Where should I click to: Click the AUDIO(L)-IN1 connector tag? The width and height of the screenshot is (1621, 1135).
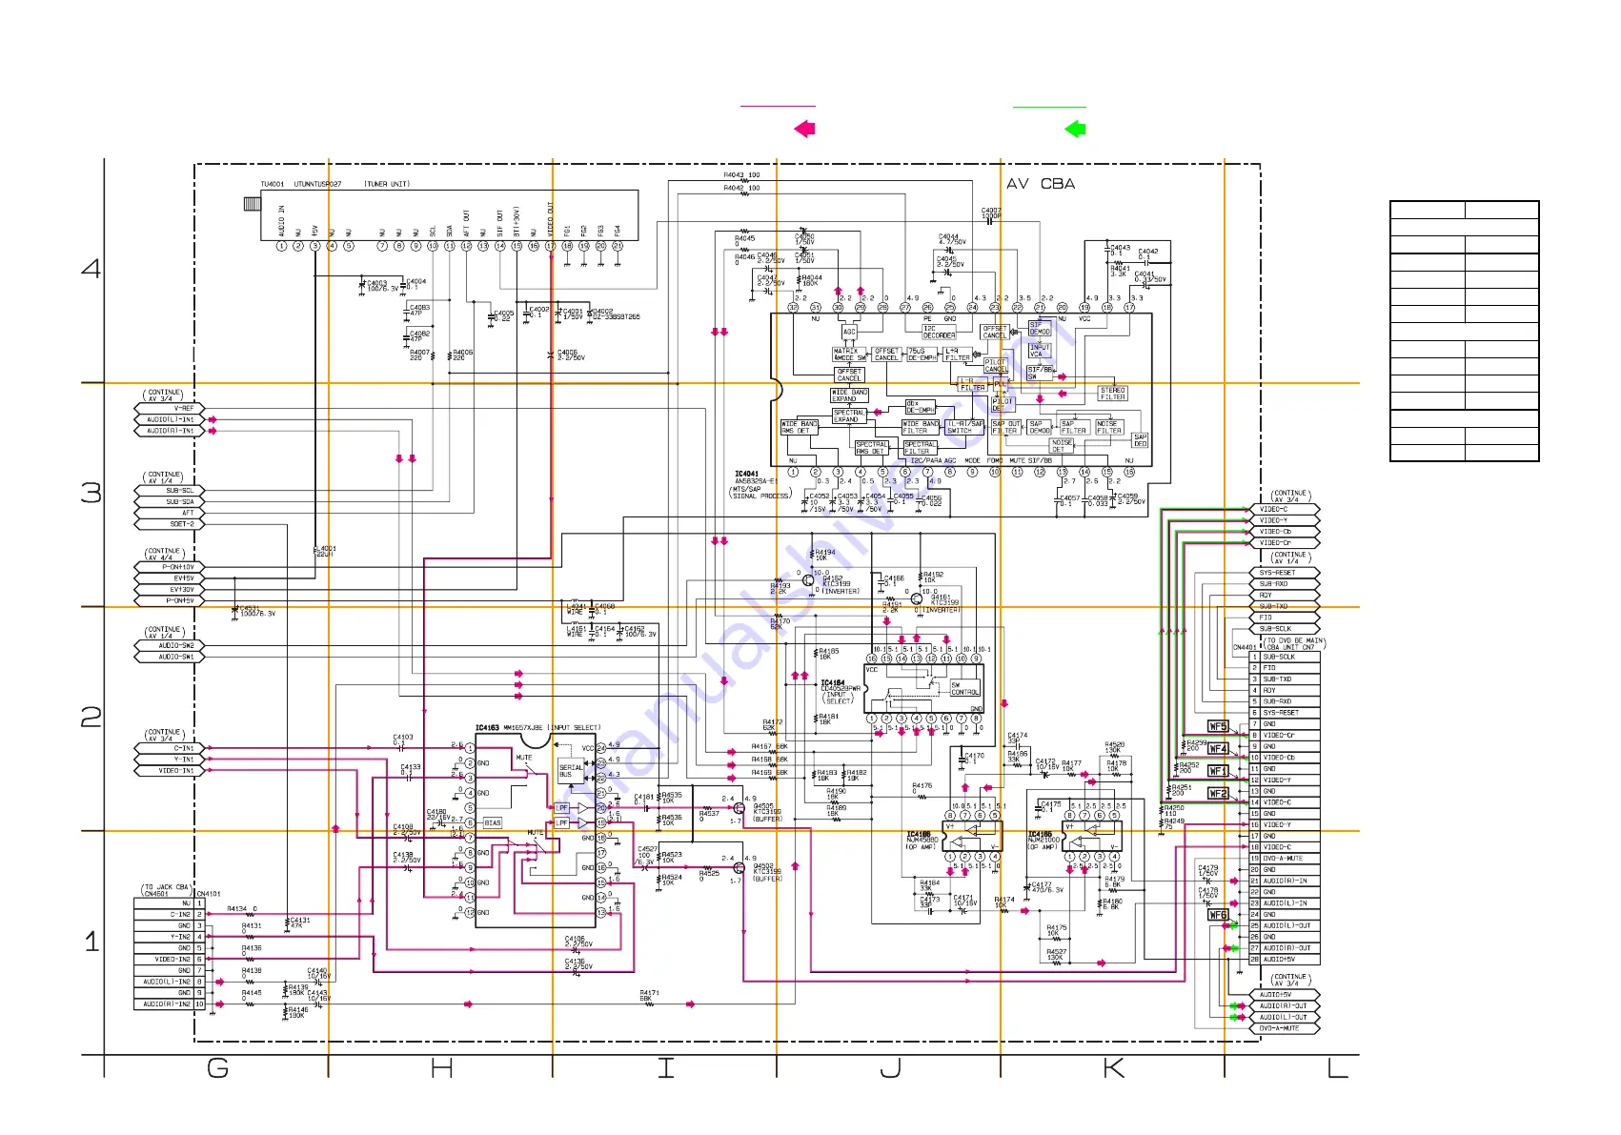coord(171,419)
